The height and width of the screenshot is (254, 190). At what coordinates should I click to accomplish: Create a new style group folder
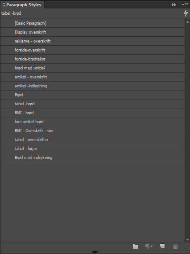click(x=135, y=246)
